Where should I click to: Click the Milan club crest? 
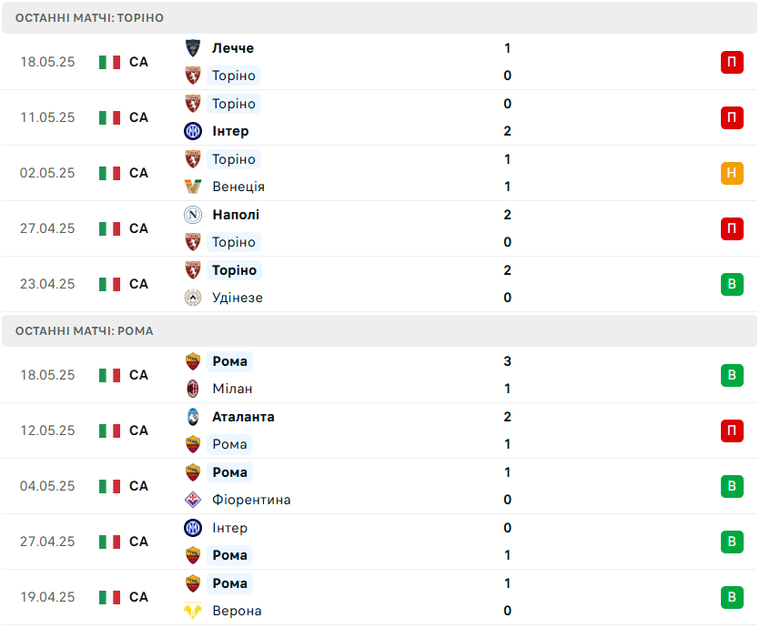coord(193,389)
